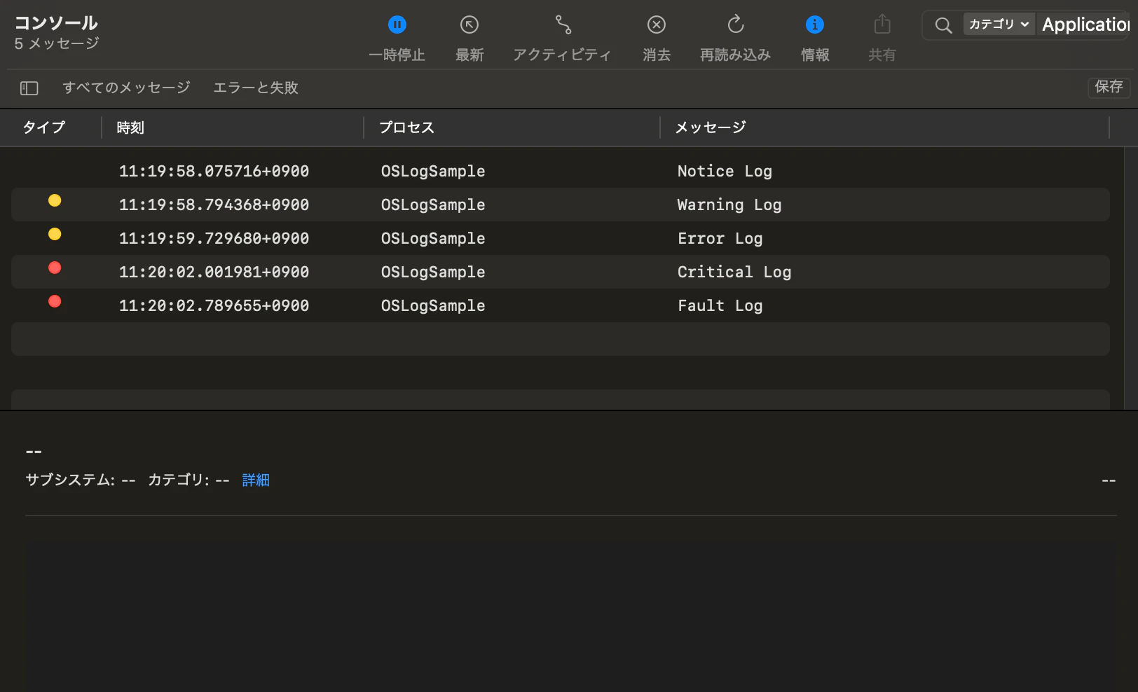Image resolution: width=1138 pixels, height=692 pixels.
Task: Click timestamp 11:19:58.075716+0900
Action: click(214, 171)
